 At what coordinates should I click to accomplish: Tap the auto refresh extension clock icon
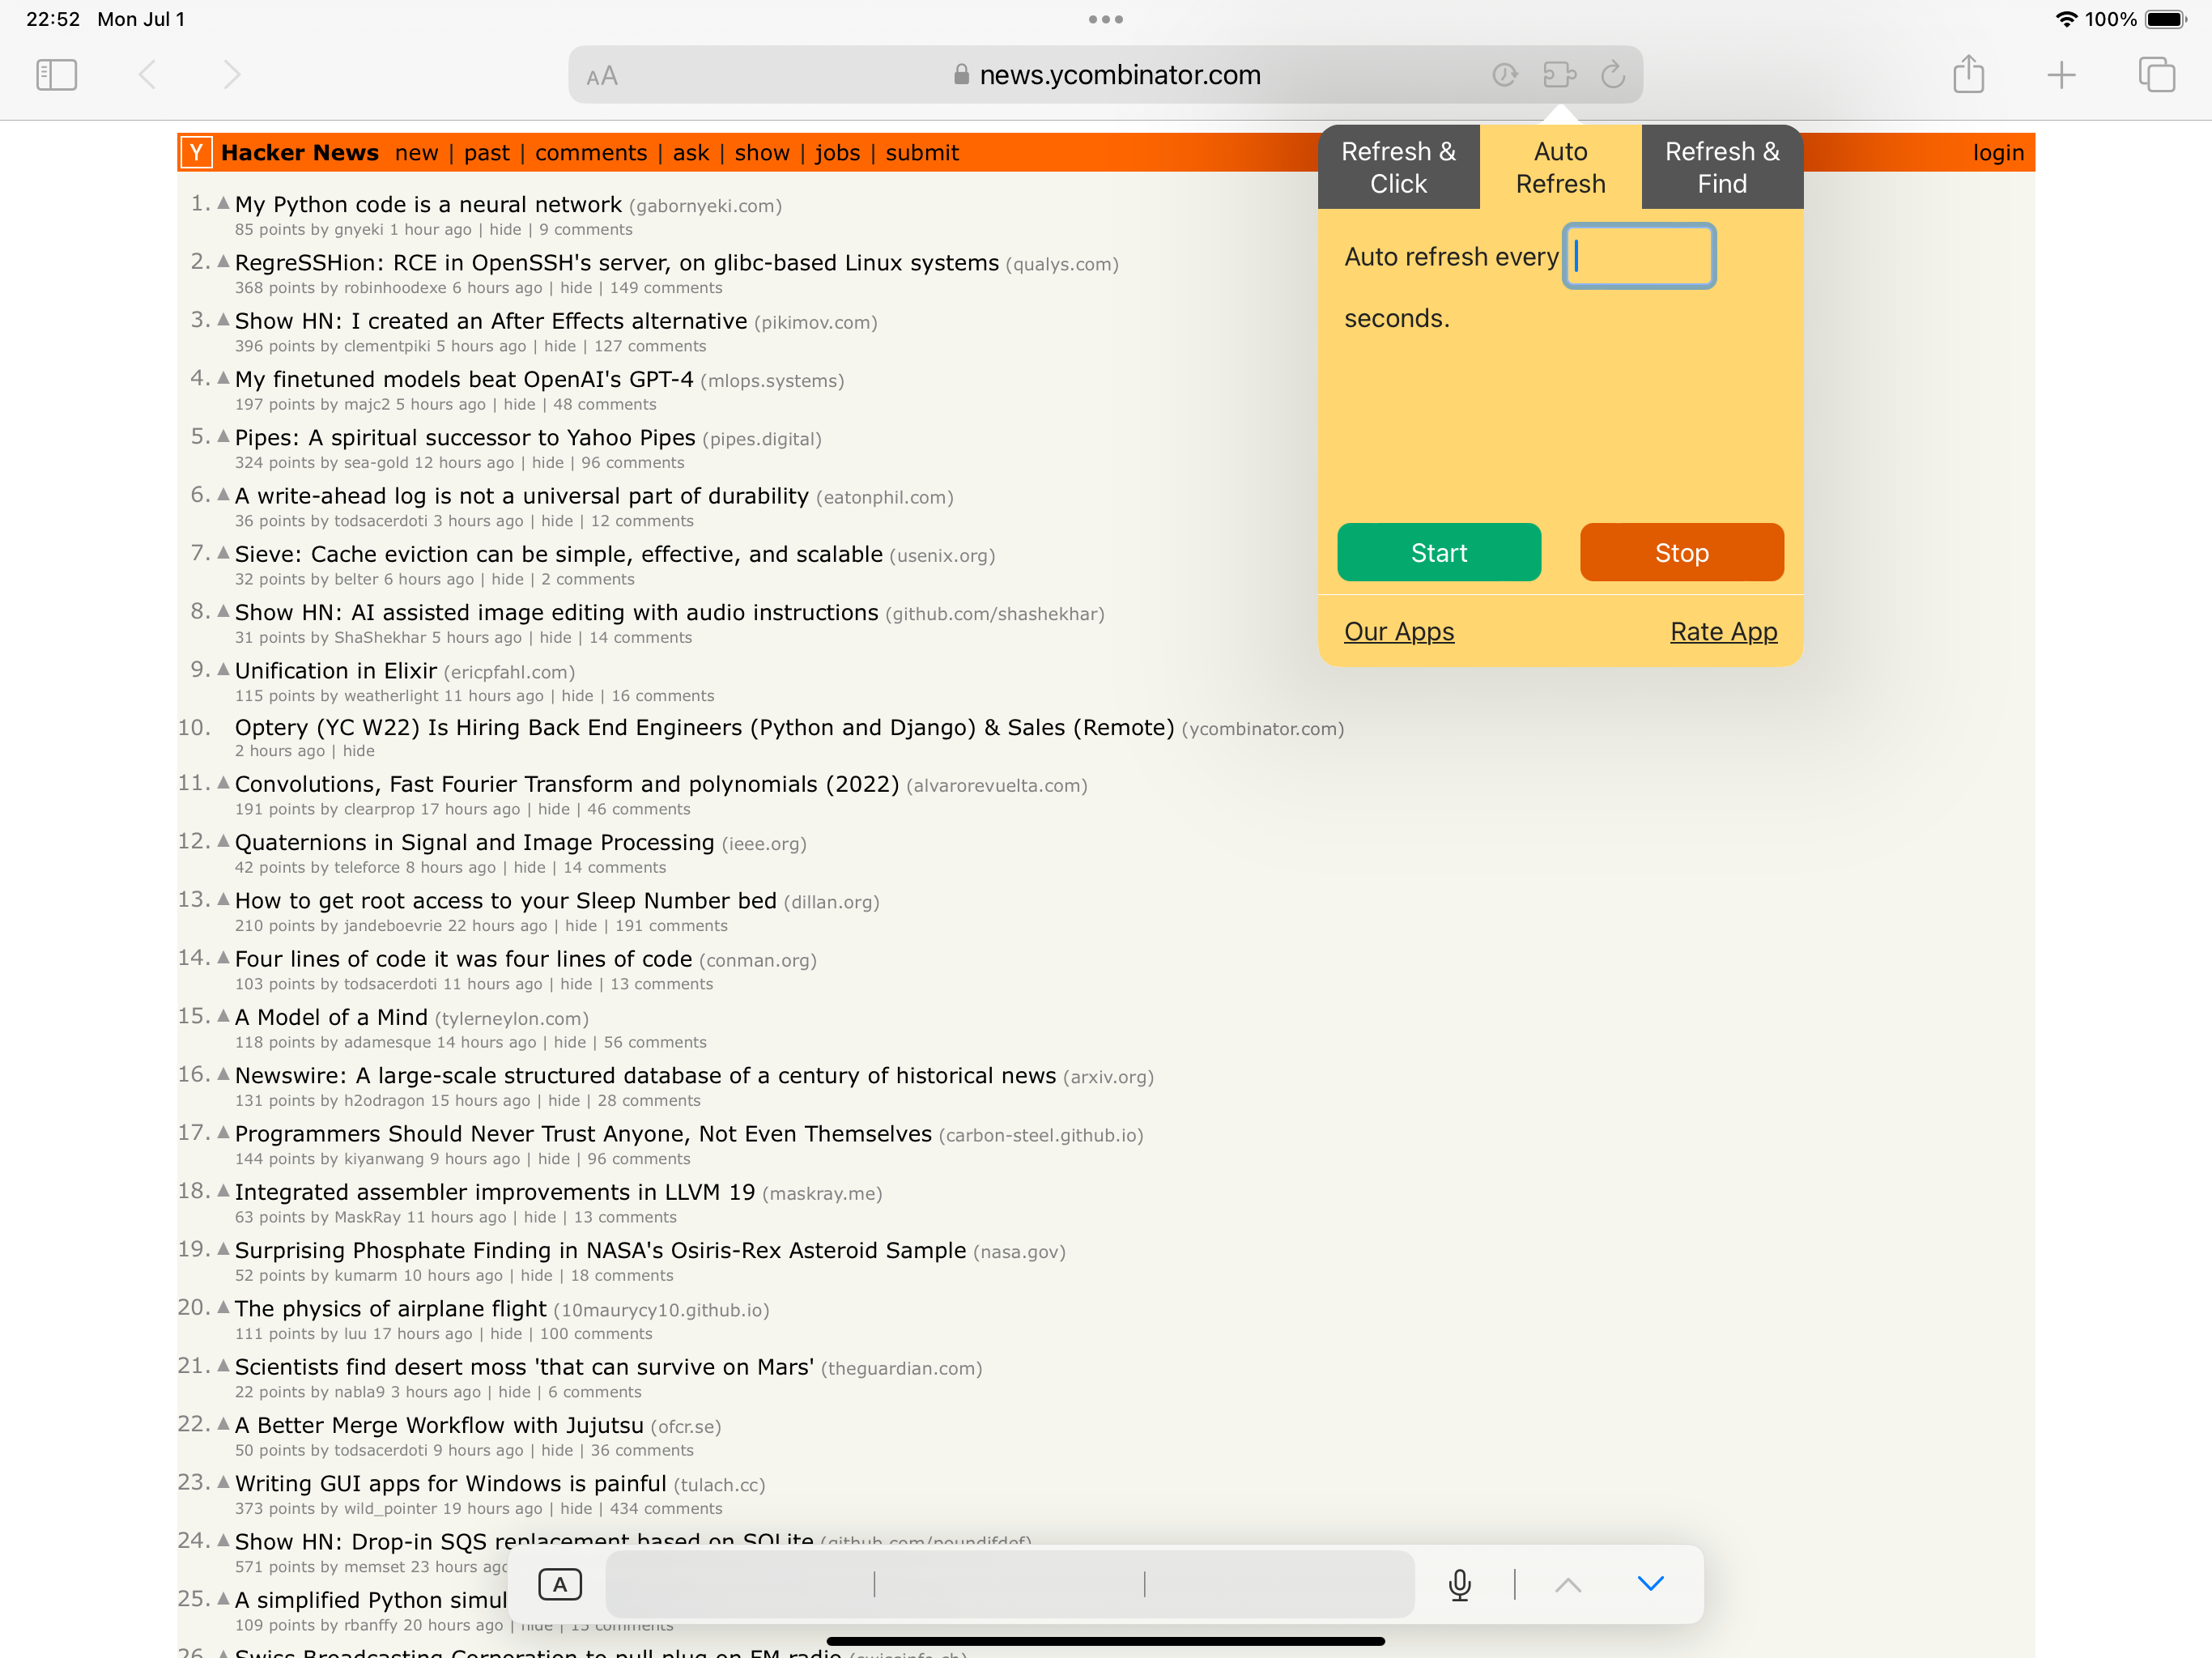click(x=1505, y=75)
